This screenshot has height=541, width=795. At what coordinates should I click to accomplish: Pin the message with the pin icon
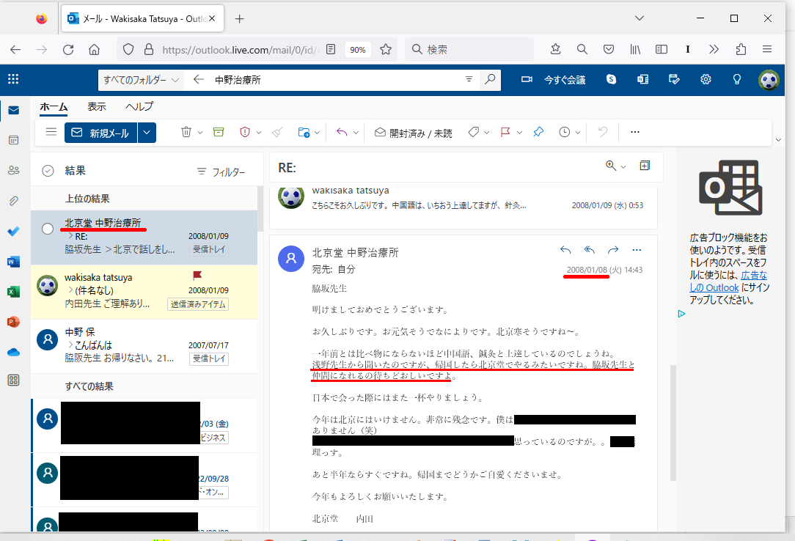[x=538, y=133]
